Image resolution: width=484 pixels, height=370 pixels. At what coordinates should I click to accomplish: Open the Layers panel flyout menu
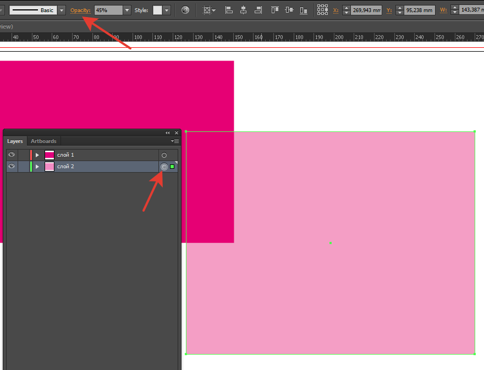click(175, 141)
